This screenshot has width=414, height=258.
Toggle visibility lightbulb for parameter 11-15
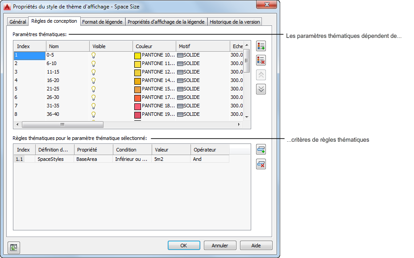click(94, 72)
